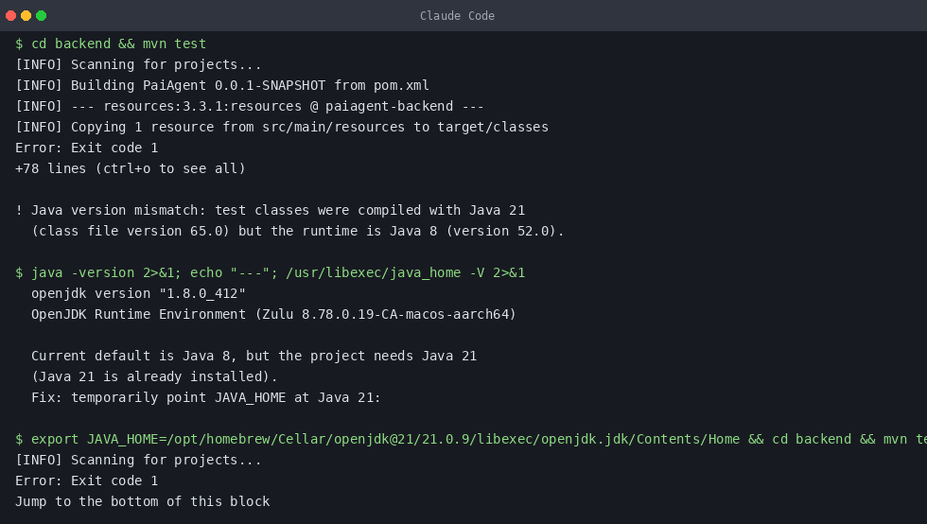Screen dimensions: 927x524
Task: Click the openjdk version "1.8.0_412" line
Action: (139, 293)
